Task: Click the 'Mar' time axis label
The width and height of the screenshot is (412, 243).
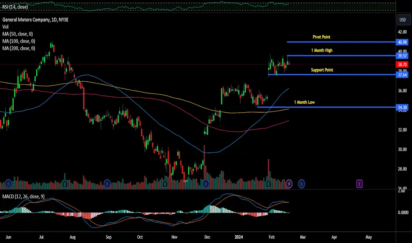Action: pos(303,237)
